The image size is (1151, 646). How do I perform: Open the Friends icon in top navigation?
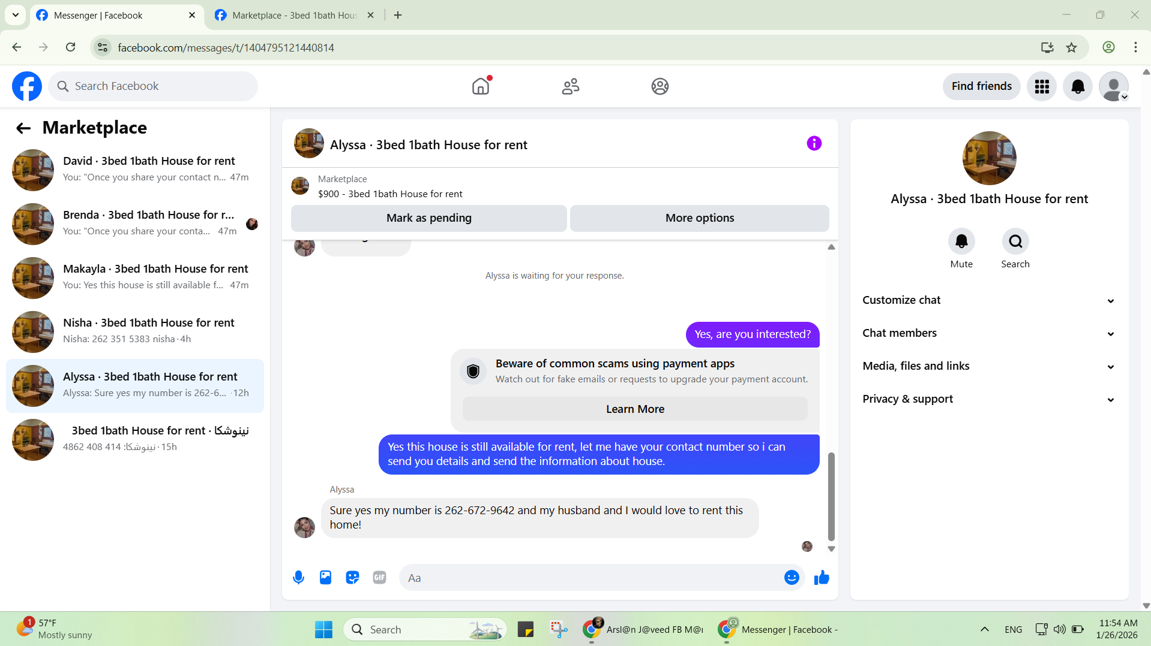coord(570,86)
